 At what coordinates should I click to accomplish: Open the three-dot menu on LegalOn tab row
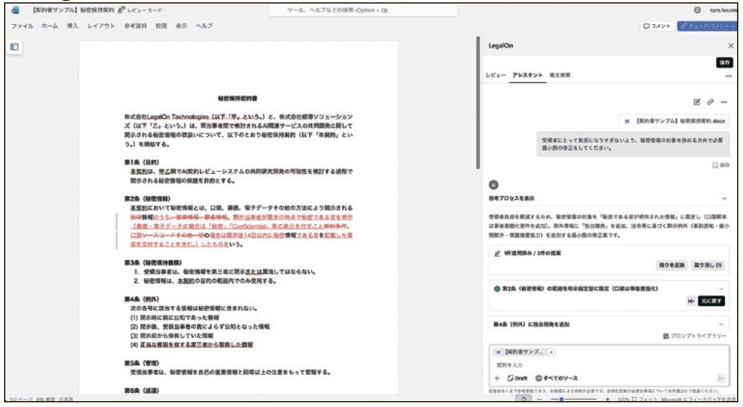[728, 76]
